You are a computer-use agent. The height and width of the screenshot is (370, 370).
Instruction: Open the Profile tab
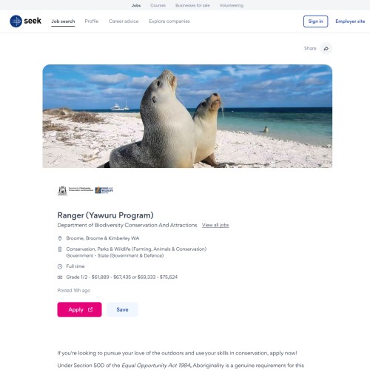(92, 21)
